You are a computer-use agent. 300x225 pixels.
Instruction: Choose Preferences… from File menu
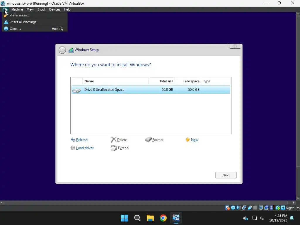pyautogui.click(x=35, y=15)
